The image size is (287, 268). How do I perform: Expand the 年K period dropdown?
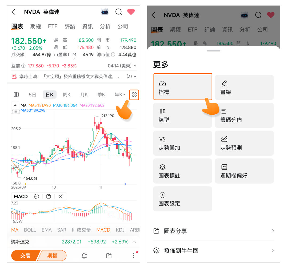120,94
